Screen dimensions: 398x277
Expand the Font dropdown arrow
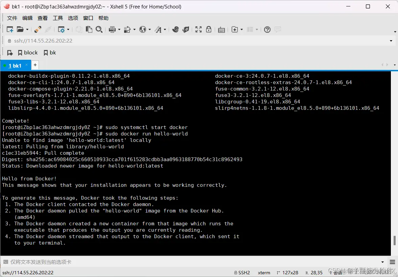[x=165, y=30]
